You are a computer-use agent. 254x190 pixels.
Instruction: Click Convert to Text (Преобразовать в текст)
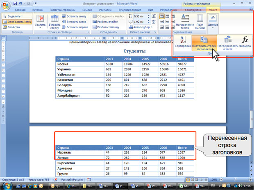pos(228,43)
